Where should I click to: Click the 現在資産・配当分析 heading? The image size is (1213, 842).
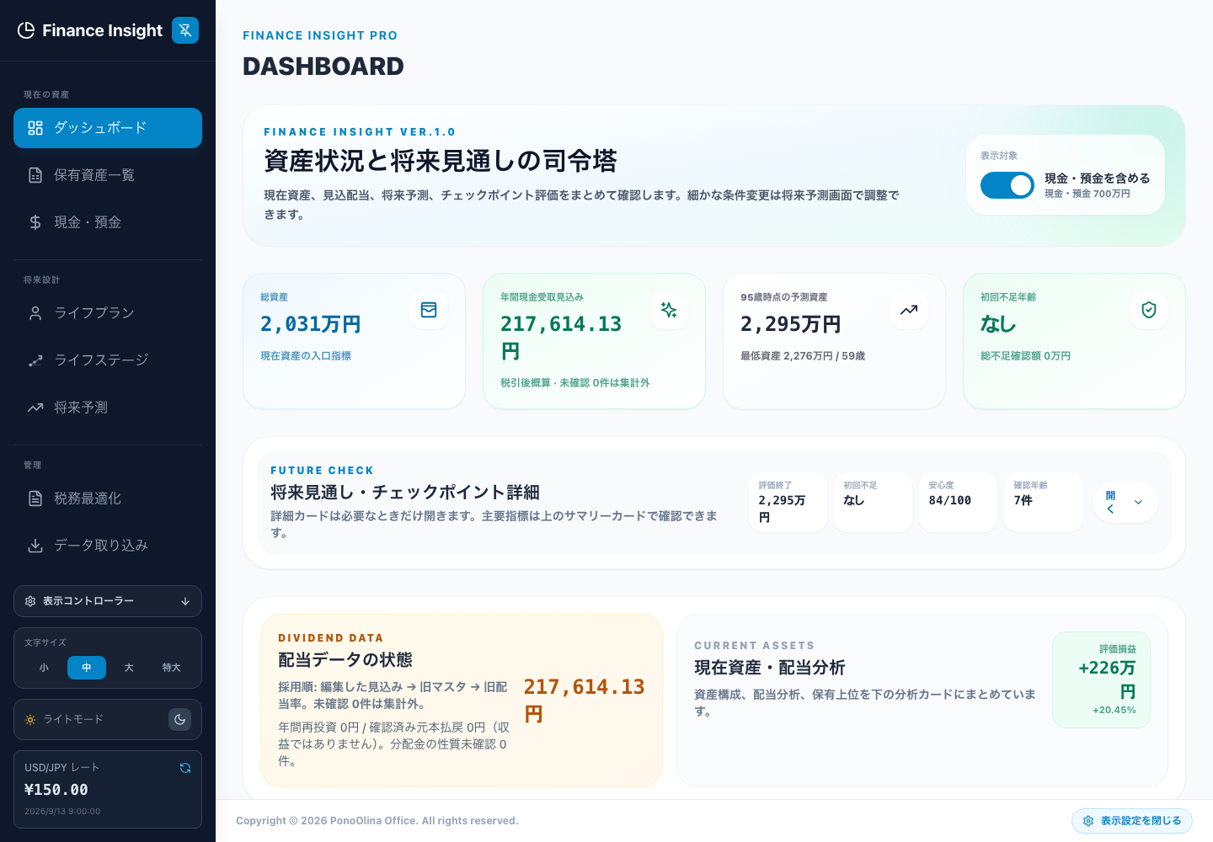(x=770, y=668)
